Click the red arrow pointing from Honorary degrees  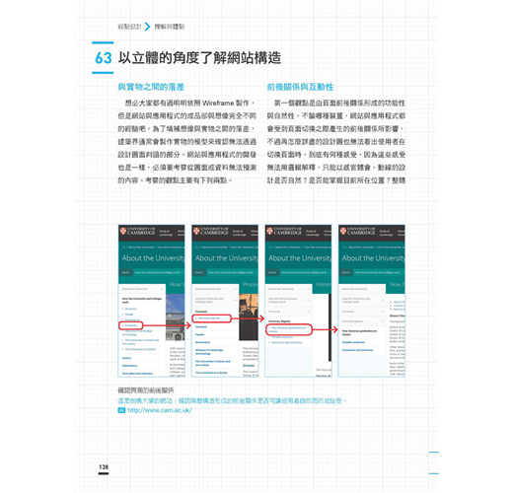[x=248, y=318]
